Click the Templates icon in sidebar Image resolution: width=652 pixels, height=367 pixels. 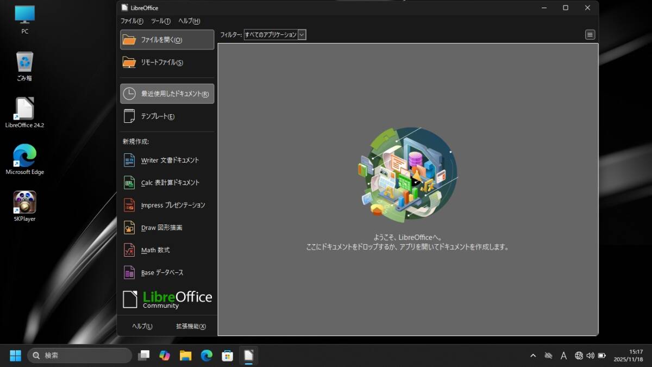tap(129, 116)
